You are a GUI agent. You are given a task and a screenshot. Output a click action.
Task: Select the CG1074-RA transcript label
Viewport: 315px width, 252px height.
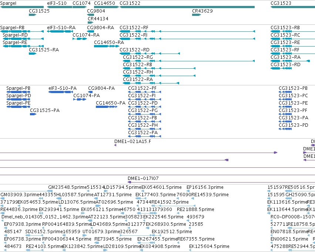pyautogui.click(x=86, y=35)
